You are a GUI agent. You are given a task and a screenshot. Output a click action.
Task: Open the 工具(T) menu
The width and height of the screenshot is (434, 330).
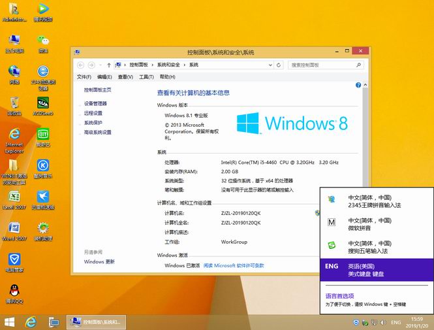[146, 77]
